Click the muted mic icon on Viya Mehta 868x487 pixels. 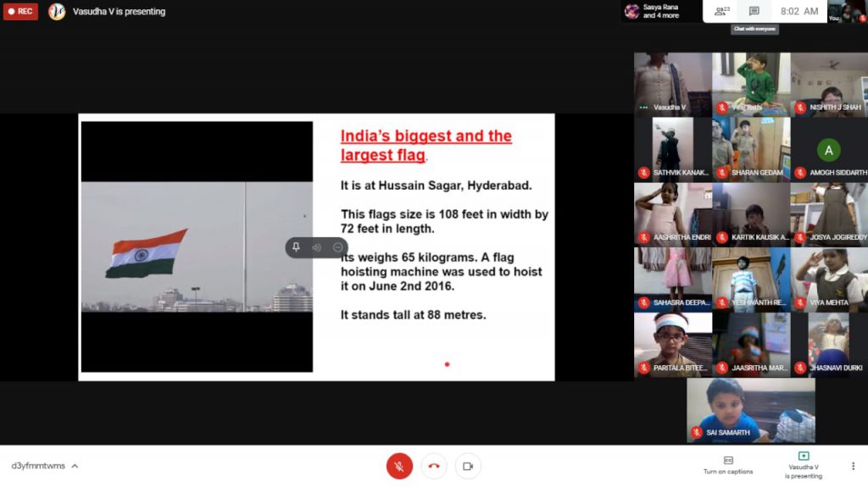click(800, 302)
